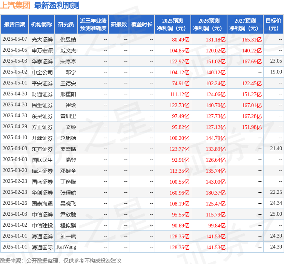
Task: Click the 2025-01-26 report date
Action: tap(15, 203)
